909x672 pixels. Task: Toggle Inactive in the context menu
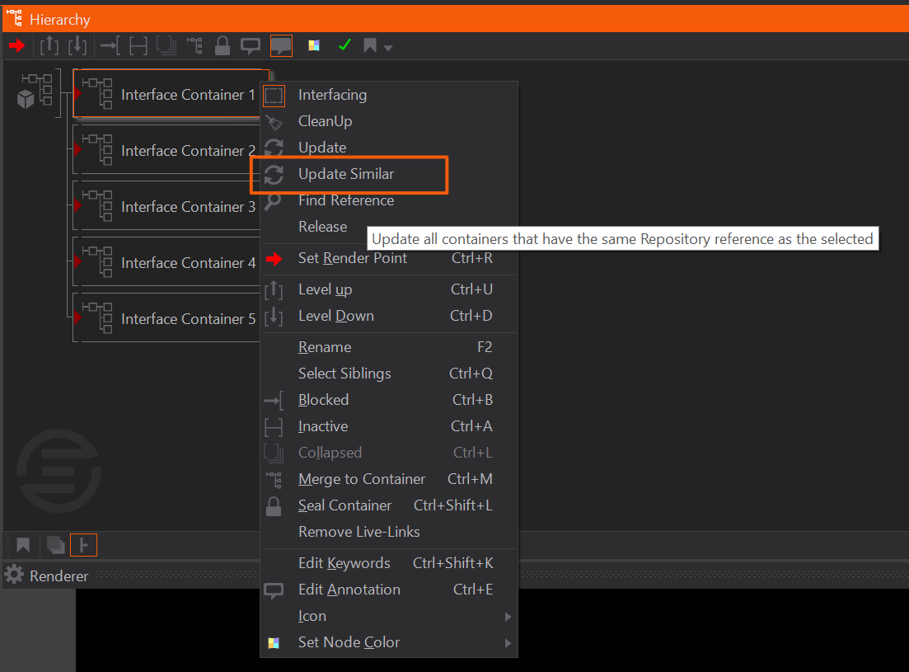(x=388, y=426)
